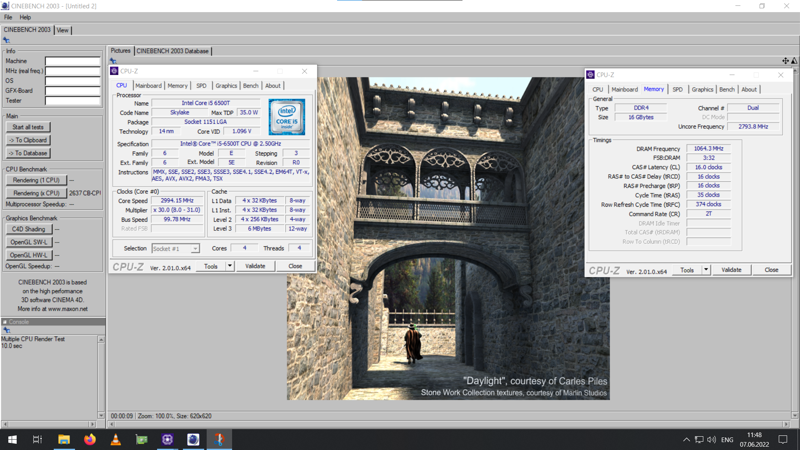Click the Intel Core i5 logo in CPU-Z
The height and width of the screenshot is (450, 800).
pyautogui.click(x=287, y=117)
